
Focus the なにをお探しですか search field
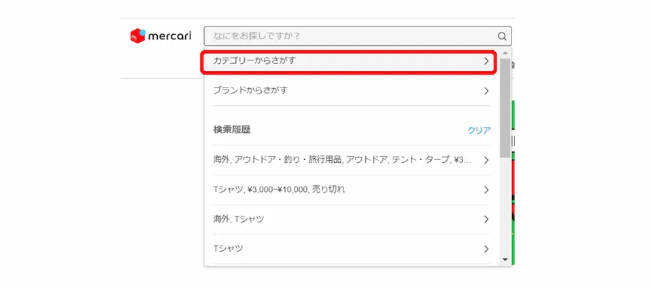pos(358,37)
